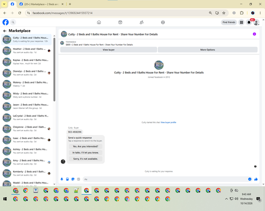The height and width of the screenshot is (211, 265).
Task: Click the Find friends button
Action: pos(229,22)
